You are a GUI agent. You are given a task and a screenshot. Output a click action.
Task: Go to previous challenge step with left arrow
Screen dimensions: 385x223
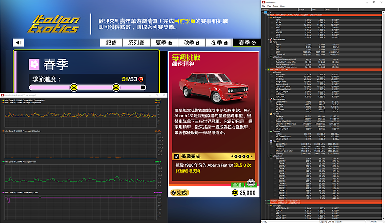(232, 156)
